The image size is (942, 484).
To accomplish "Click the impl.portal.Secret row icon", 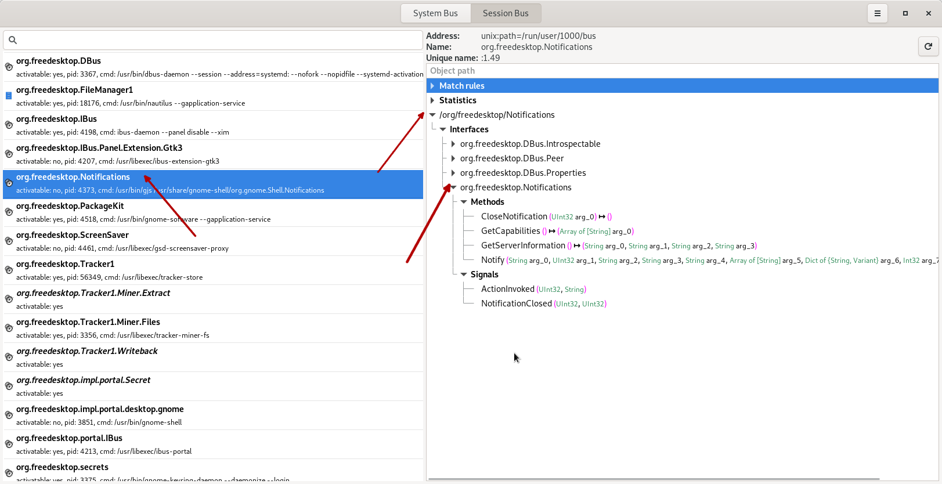I will (x=9, y=386).
